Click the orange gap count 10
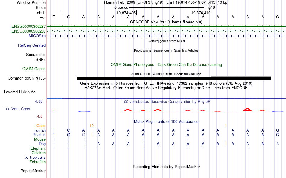 (x=92, y=126)
